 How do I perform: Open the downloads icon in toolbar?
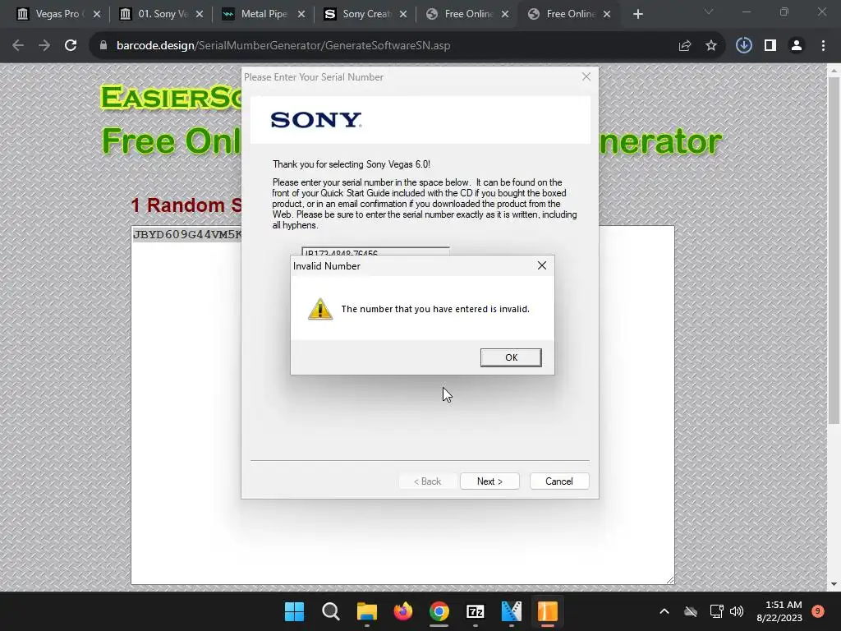[743, 46]
